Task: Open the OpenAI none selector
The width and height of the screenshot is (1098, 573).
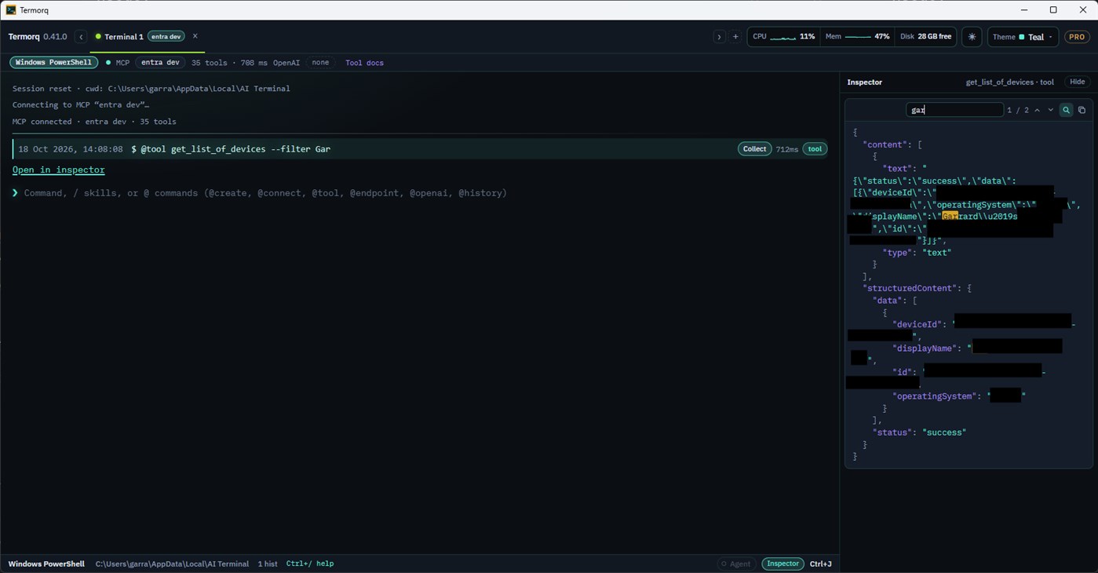Action: pos(320,63)
